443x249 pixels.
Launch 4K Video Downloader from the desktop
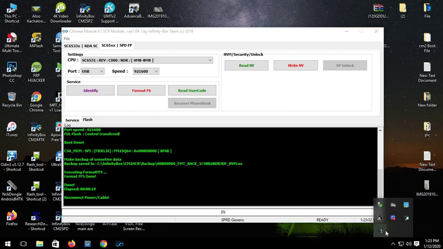coord(61,13)
